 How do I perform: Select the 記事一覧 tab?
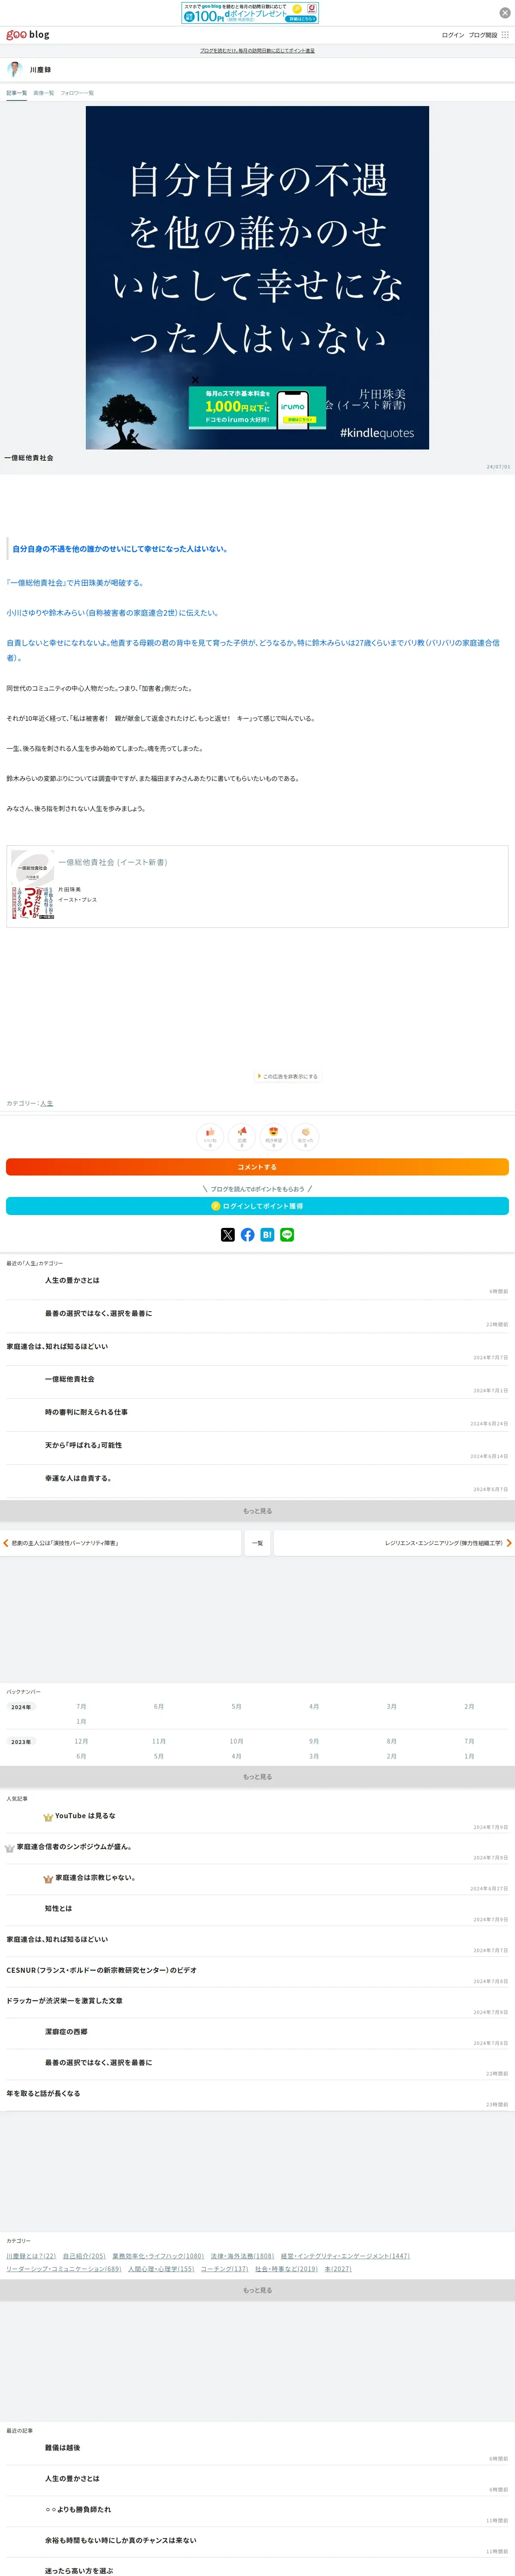pyautogui.click(x=17, y=93)
